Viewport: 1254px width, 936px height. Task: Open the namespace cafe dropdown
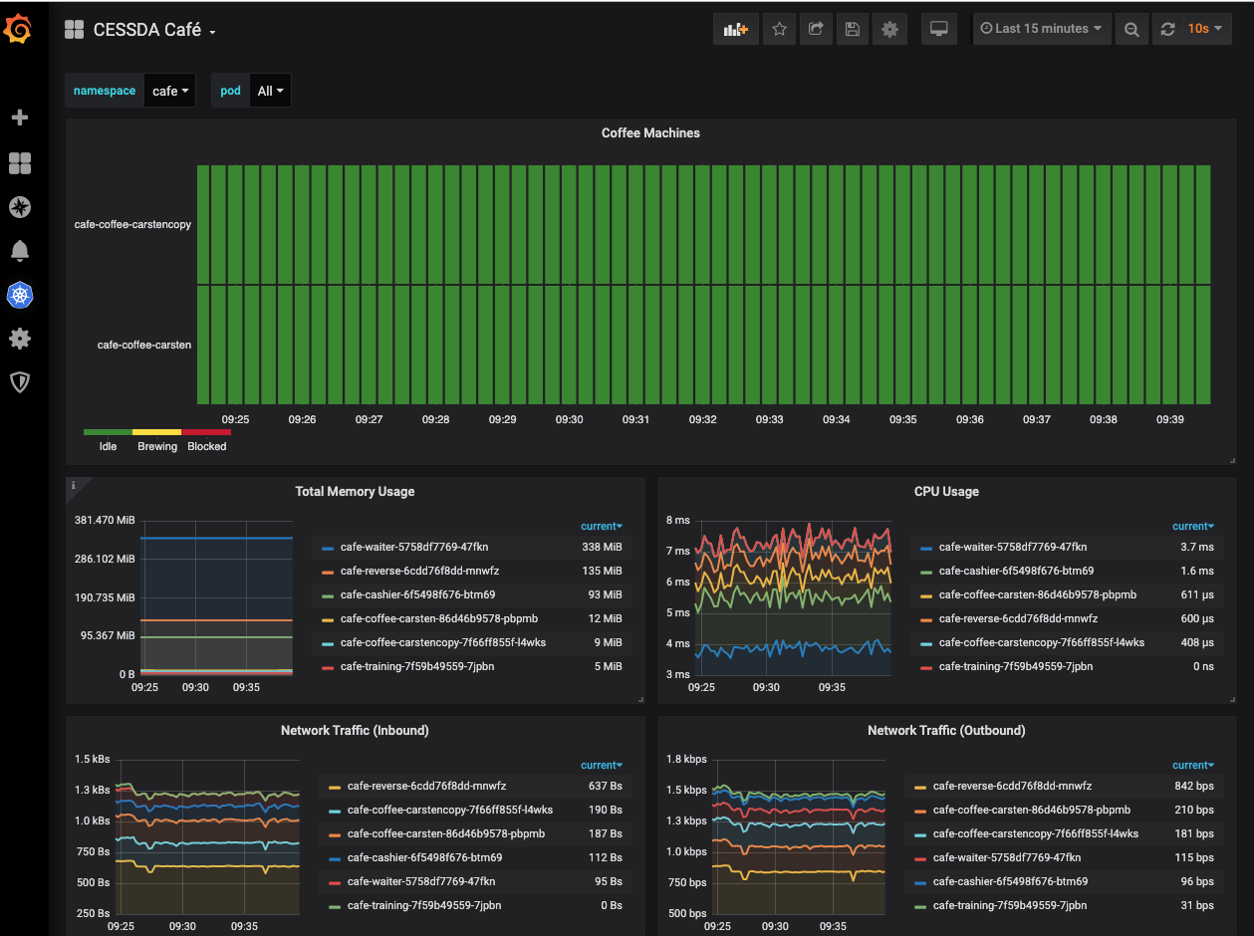(169, 91)
